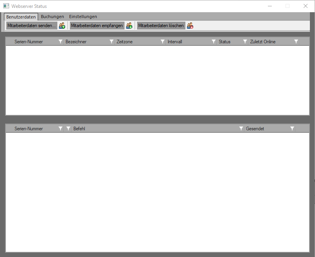The width and height of the screenshot is (315, 257).
Task: Open the Gesendet column filter dropdown
Action: (292, 129)
